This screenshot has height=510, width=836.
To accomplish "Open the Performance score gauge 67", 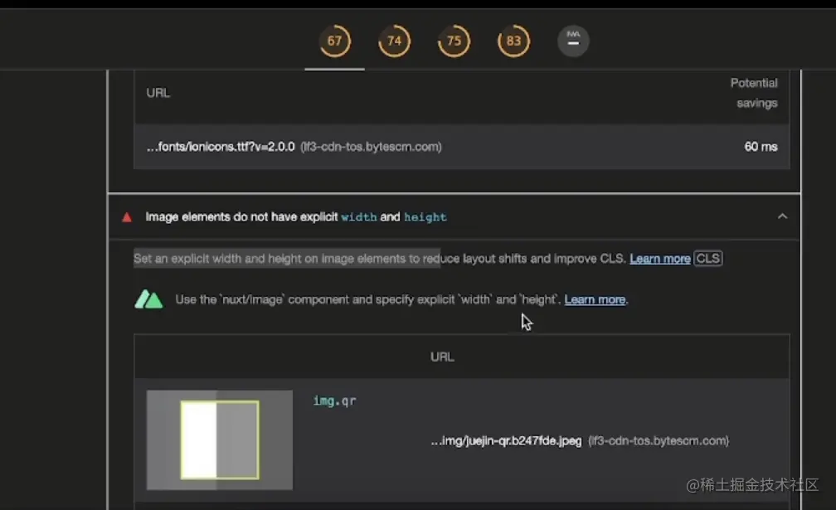I will click(x=334, y=41).
